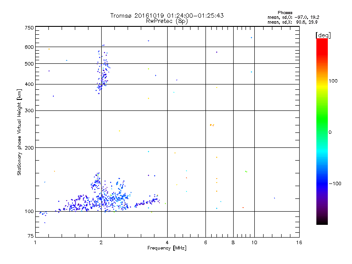Click the colorbar tick label '0'

point(330,132)
